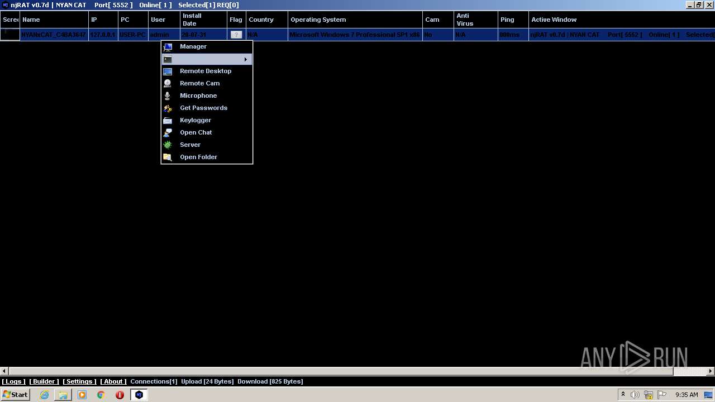The height and width of the screenshot is (402, 715).
Task: Click the client screen thumbnail in row
Action: pos(9,35)
